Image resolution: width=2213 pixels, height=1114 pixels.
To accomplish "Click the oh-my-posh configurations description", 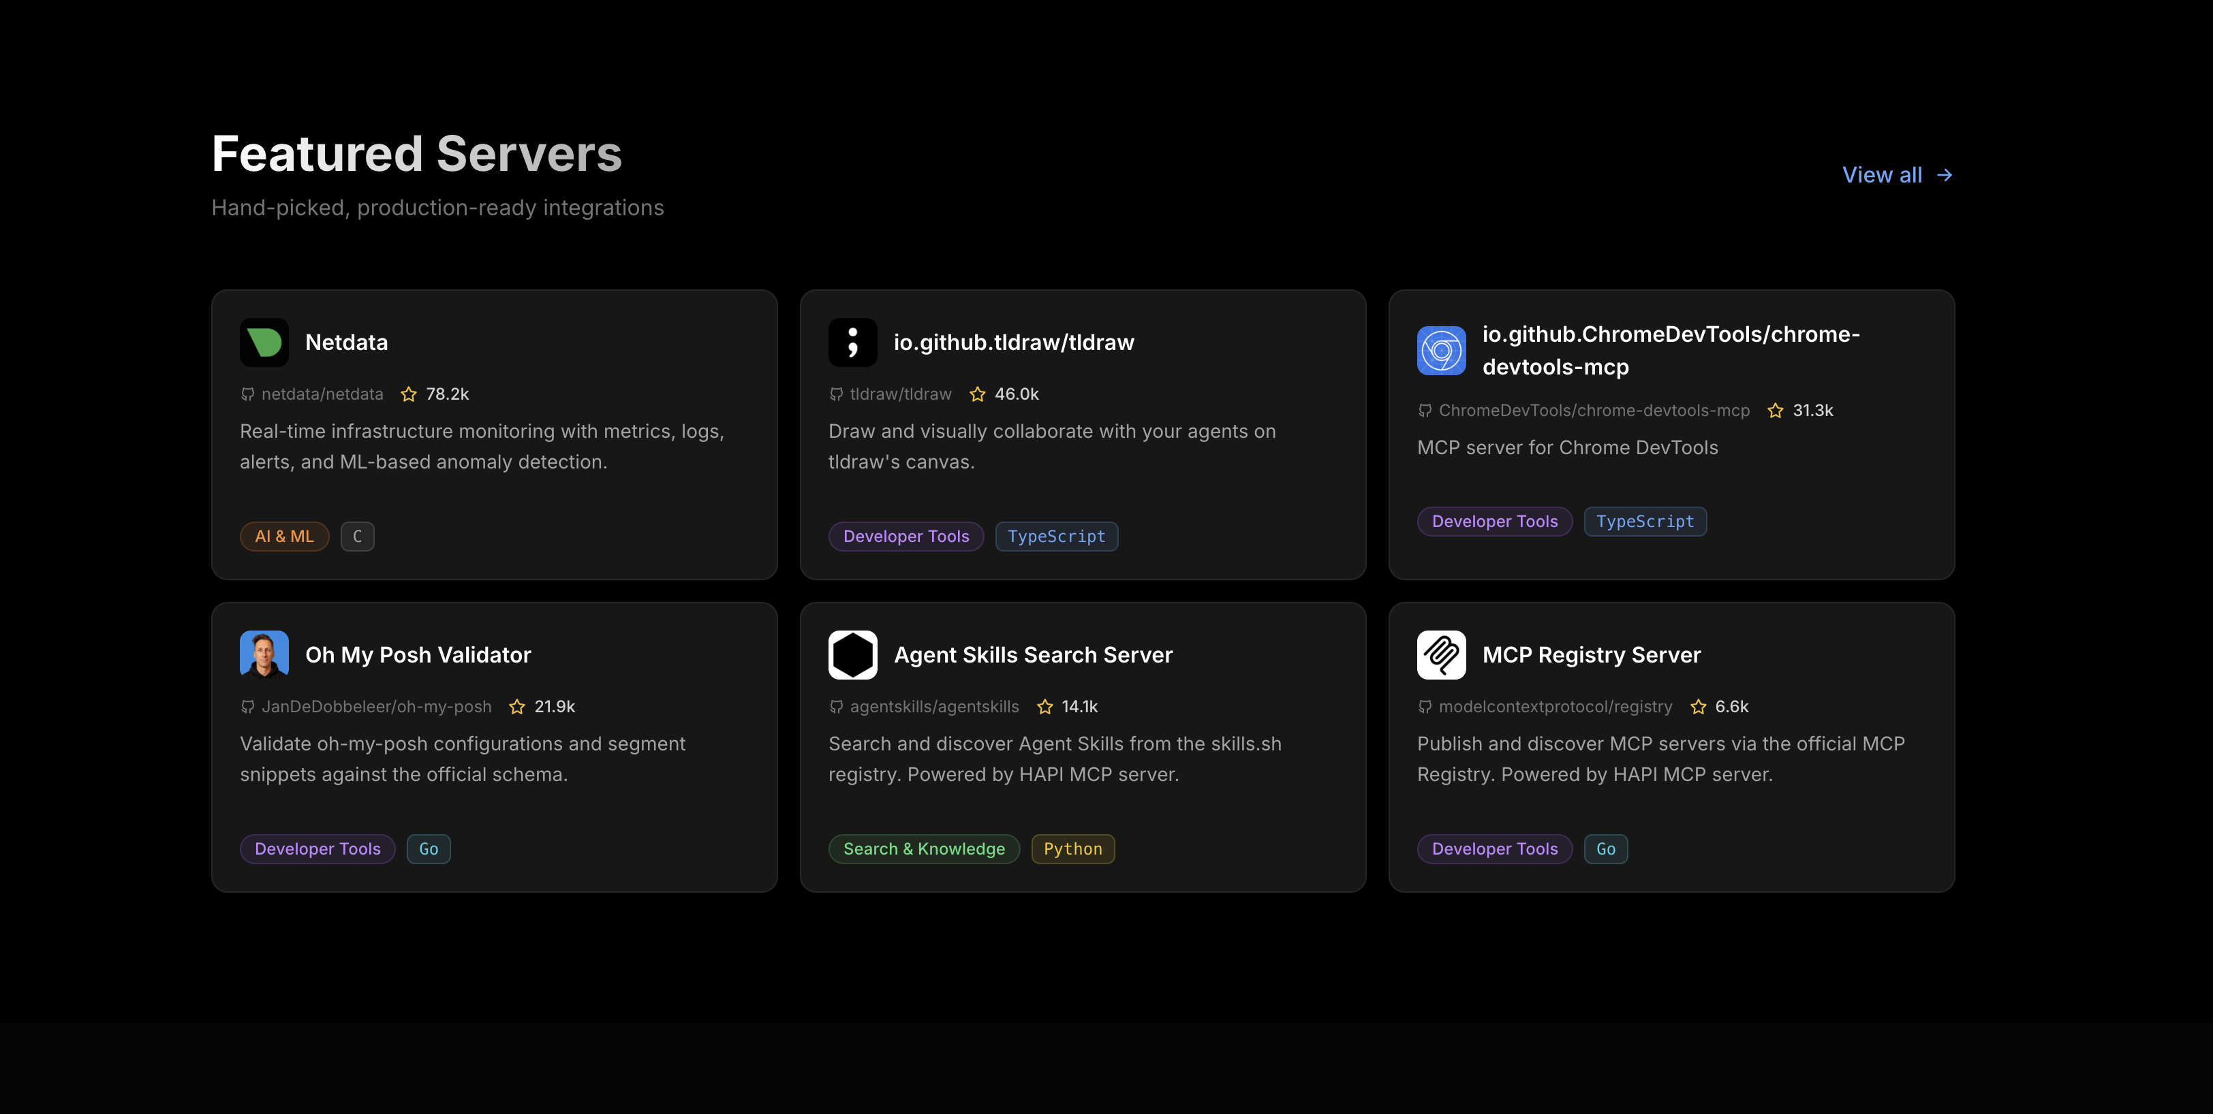I will pyautogui.click(x=462, y=759).
